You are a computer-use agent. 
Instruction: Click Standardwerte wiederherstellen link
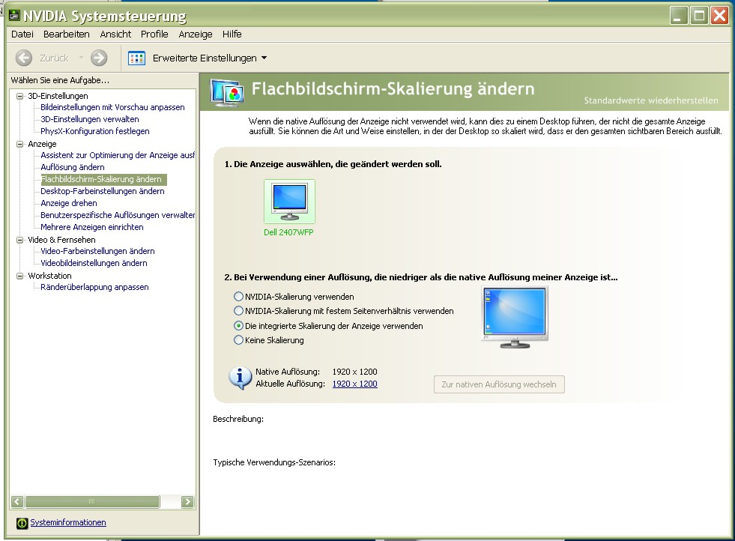651,100
